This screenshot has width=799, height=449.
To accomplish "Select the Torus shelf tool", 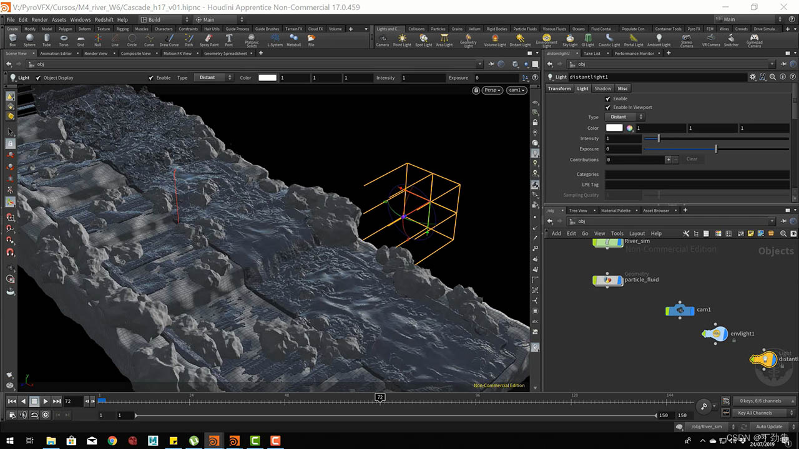I will point(64,41).
